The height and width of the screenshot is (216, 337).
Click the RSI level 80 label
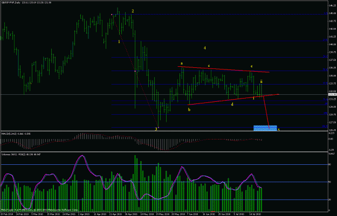coord(329,164)
